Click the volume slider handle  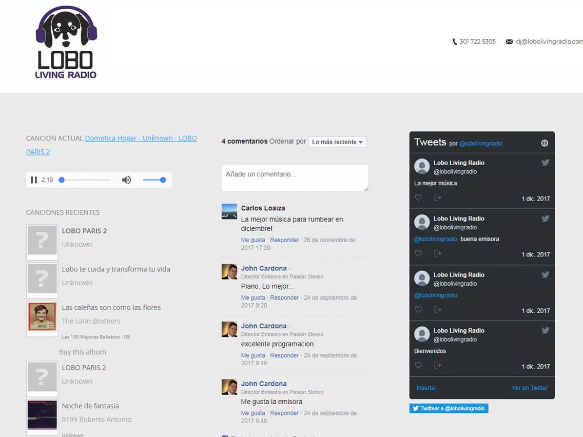click(163, 180)
